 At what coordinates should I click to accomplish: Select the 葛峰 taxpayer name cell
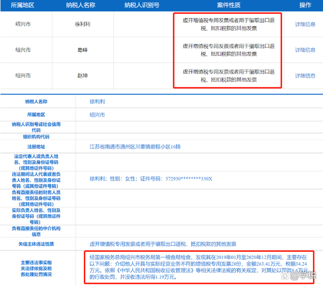[x=81, y=49]
